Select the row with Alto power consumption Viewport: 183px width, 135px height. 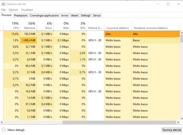(117, 34)
